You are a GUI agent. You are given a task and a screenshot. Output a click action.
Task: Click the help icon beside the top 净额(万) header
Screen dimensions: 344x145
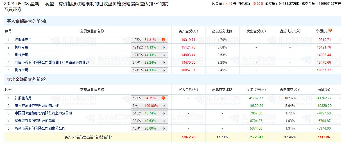[330, 30]
